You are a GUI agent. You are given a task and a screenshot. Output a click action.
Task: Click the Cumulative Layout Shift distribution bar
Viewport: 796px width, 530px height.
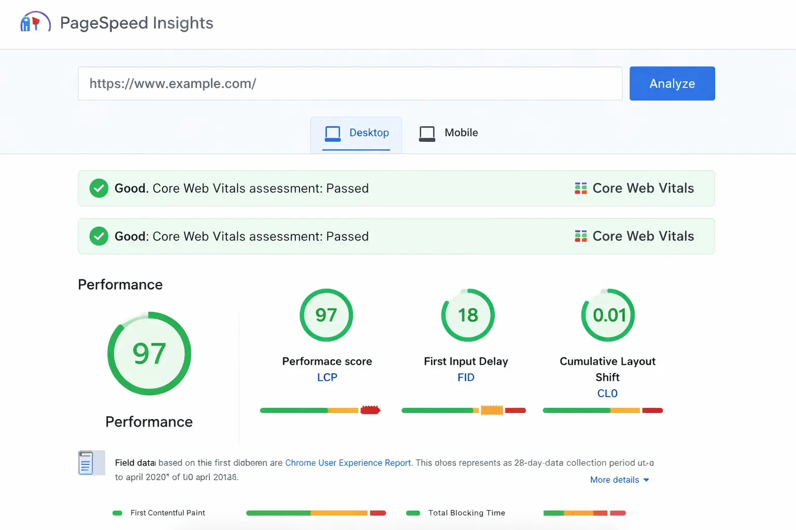coord(603,410)
